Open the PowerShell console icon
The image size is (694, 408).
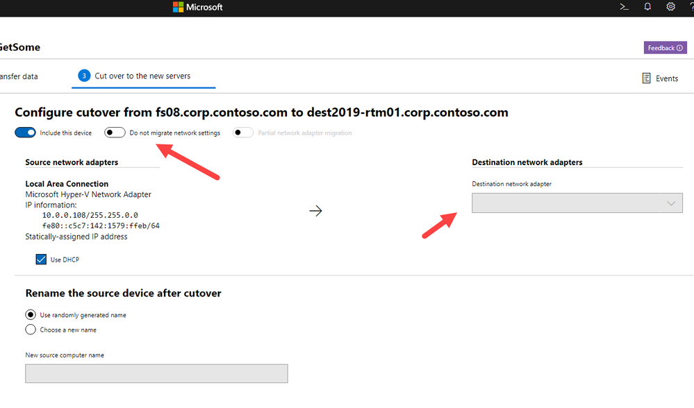[624, 7]
